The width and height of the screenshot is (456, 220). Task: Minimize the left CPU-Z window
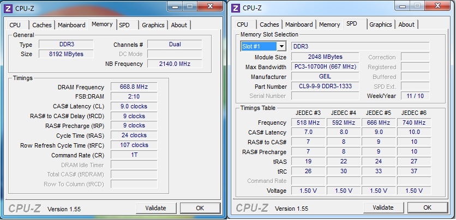coord(175,6)
